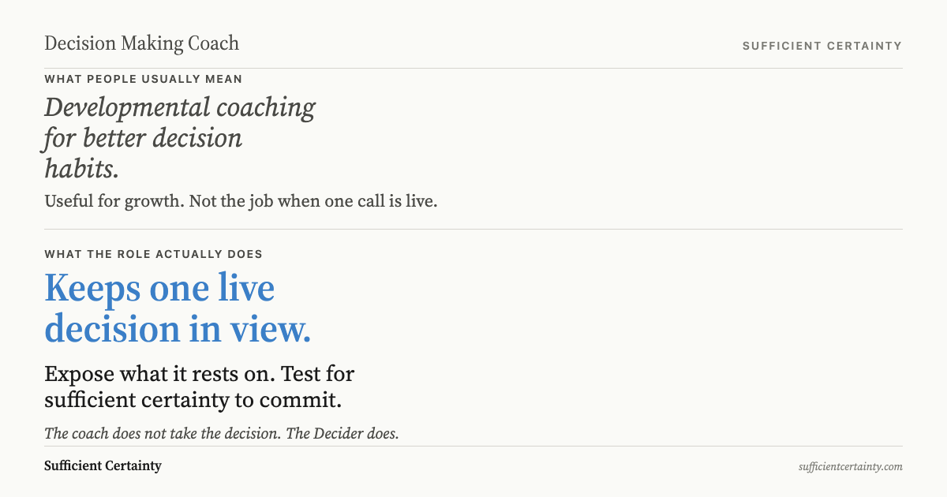Click the Decision Making Coach title
The height and width of the screenshot is (497, 947).
pyautogui.click(x=141, y=43)
